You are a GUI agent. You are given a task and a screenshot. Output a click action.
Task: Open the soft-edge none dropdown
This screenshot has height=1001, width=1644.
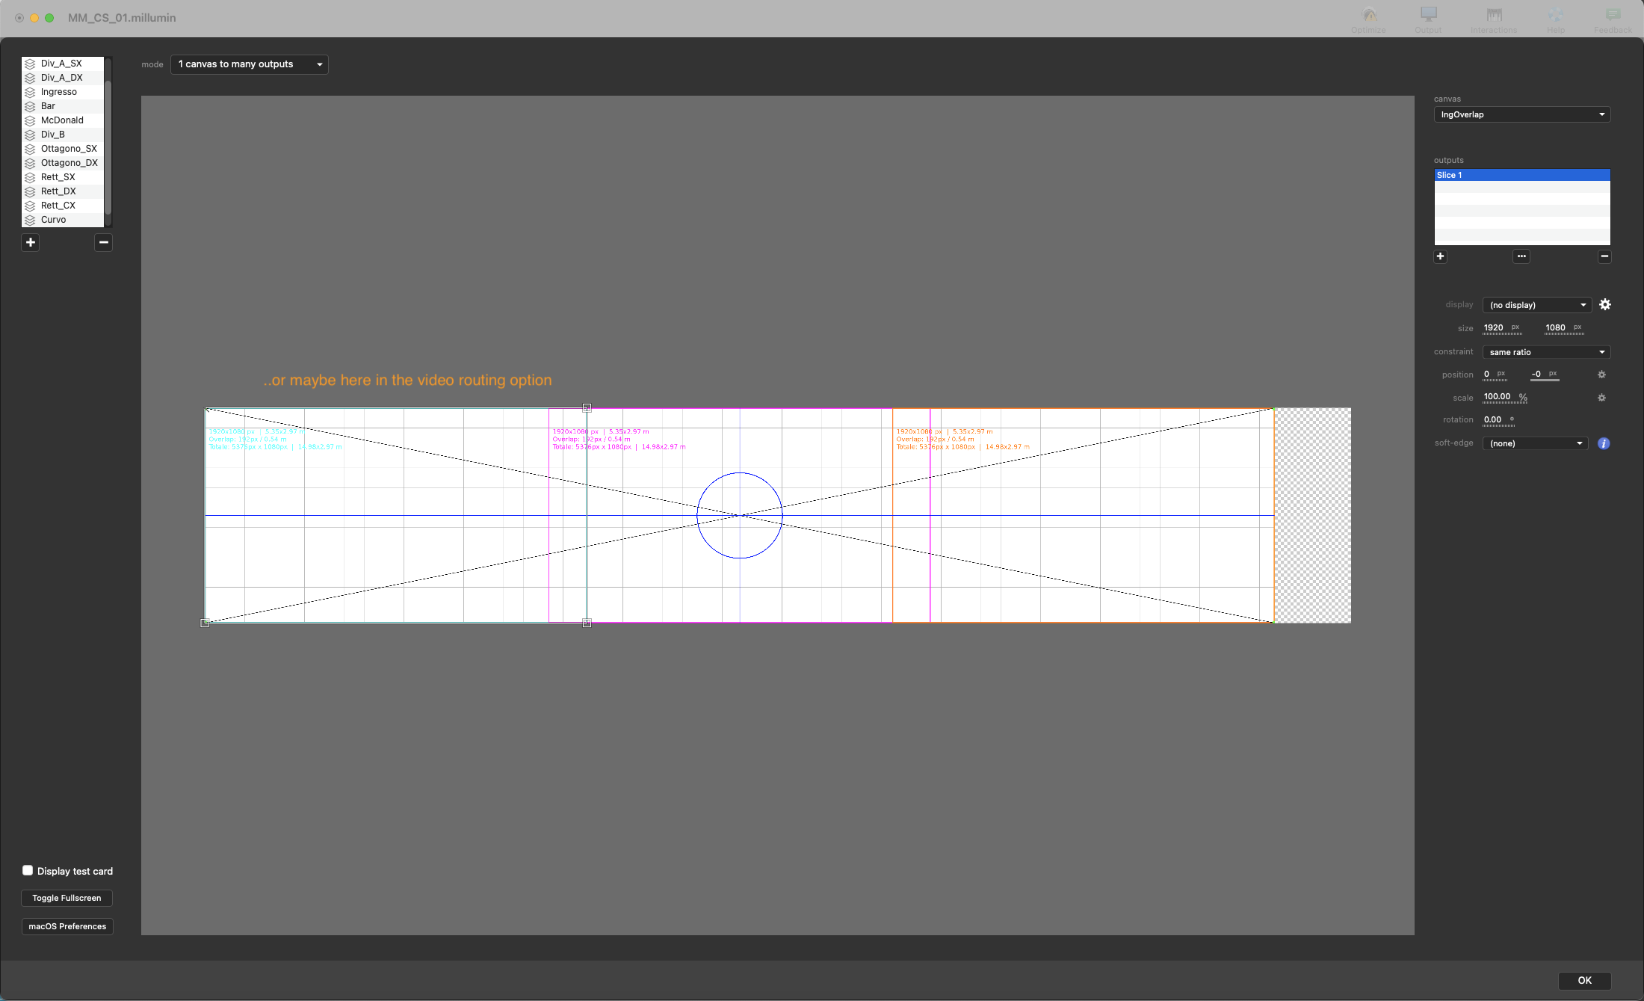pyautogui.click(x=1535, y=443)
